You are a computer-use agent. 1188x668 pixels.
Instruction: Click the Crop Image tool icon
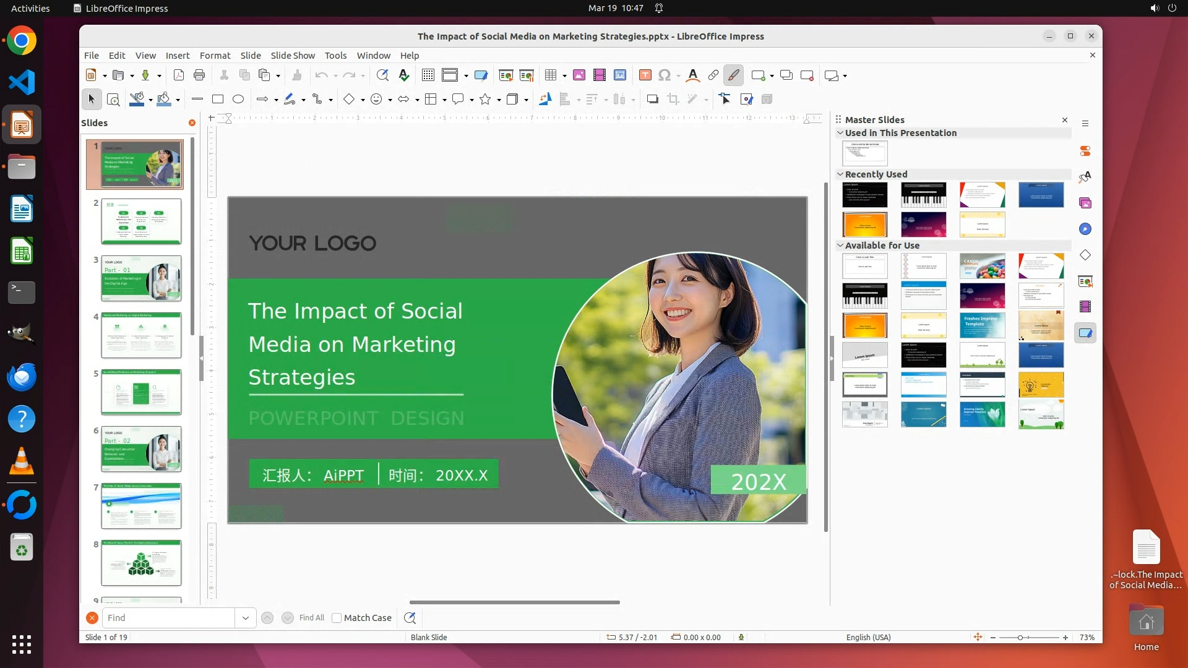point(673,99)
